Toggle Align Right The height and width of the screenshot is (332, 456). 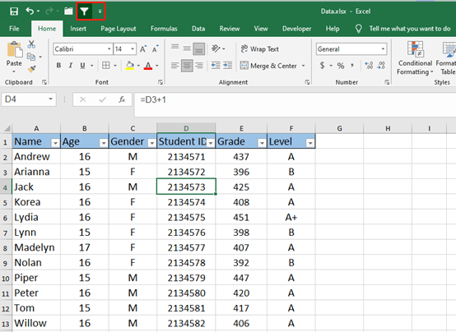click(199, 66)
